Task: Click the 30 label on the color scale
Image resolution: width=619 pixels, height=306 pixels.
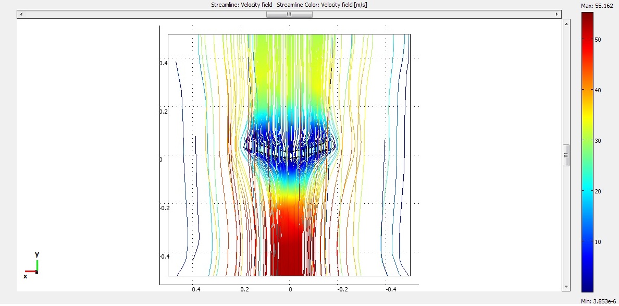Action: click(x=598, y=141)
